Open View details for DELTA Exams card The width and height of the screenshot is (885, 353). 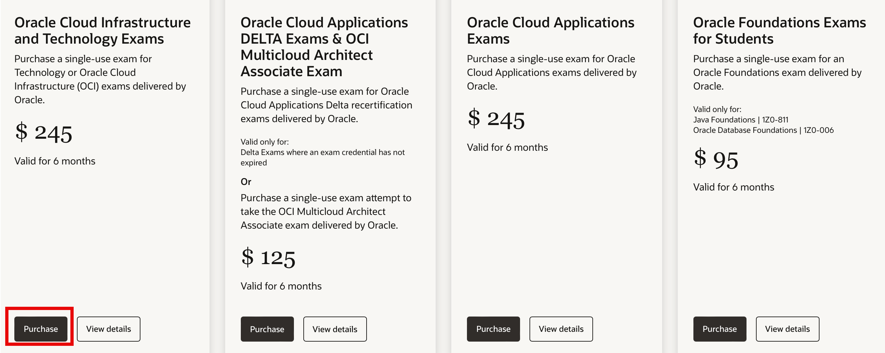point(335,329)
